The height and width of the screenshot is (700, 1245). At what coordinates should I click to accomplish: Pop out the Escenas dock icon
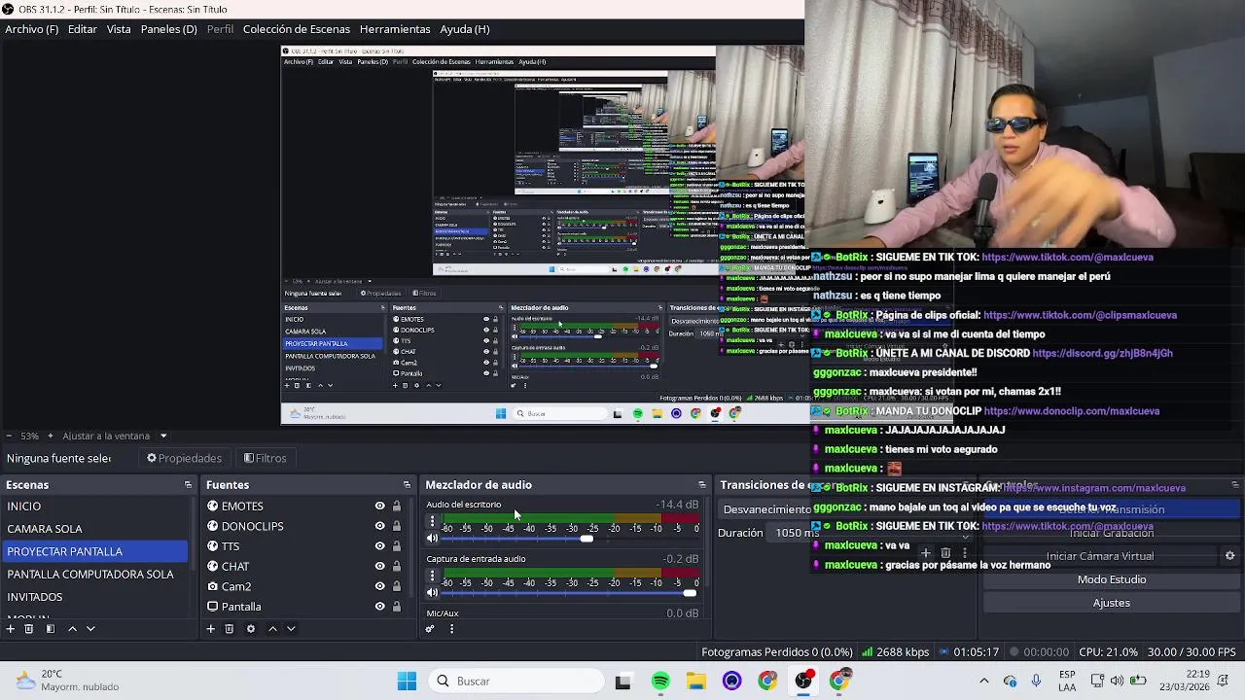pyautogui.click(x=188, y=484)
